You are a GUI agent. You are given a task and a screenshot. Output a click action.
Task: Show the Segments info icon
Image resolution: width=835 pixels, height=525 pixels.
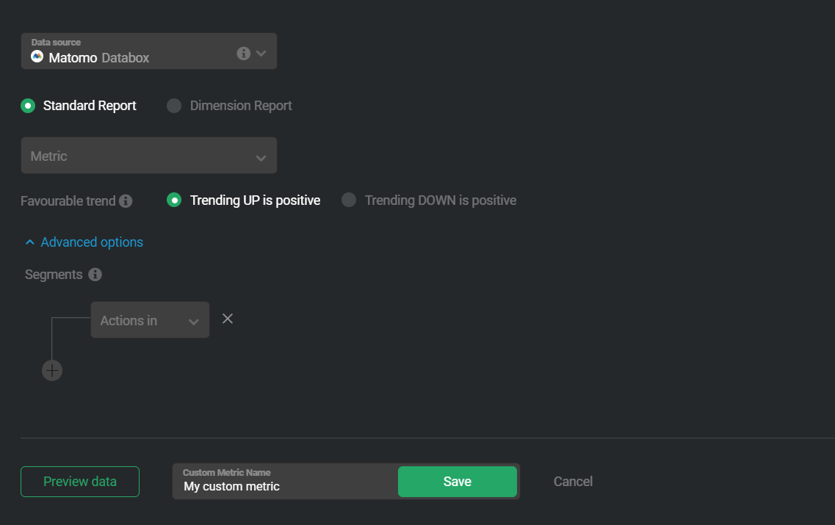pos(95,274)
